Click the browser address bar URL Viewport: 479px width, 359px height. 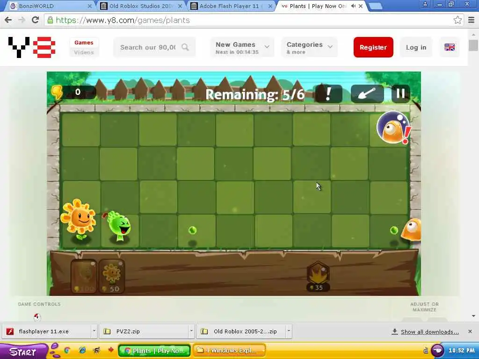pyautogui.click(x=123, y=20)
